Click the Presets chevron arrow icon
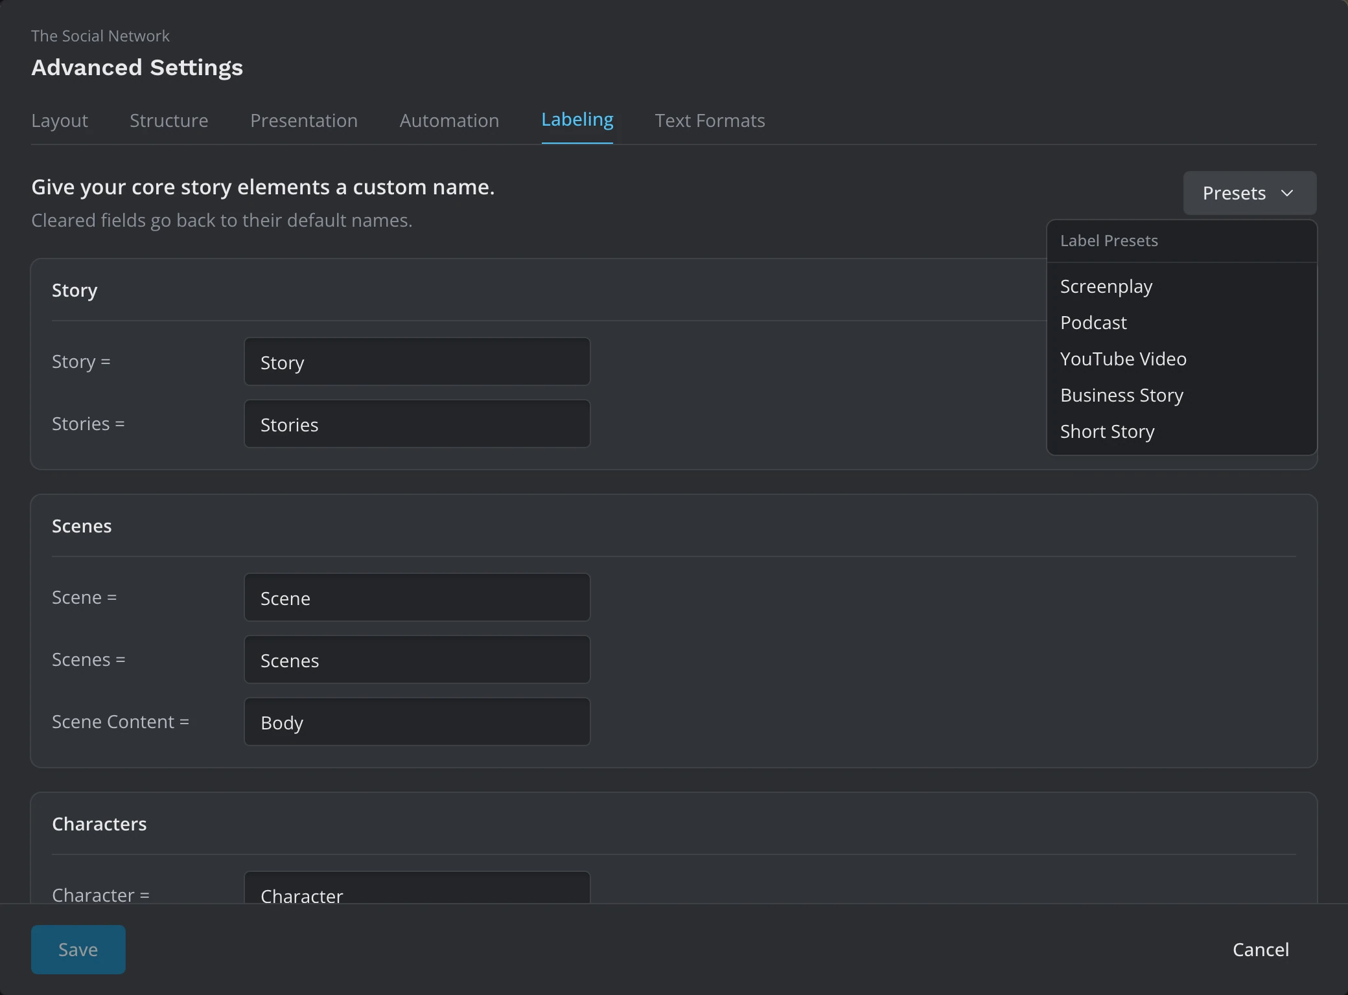This screenshot has width=1348, height=995. (1287, 193)
